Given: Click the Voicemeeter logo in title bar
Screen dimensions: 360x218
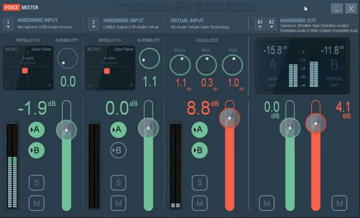Looking at the screenshot, I should [x=21, y=7].
